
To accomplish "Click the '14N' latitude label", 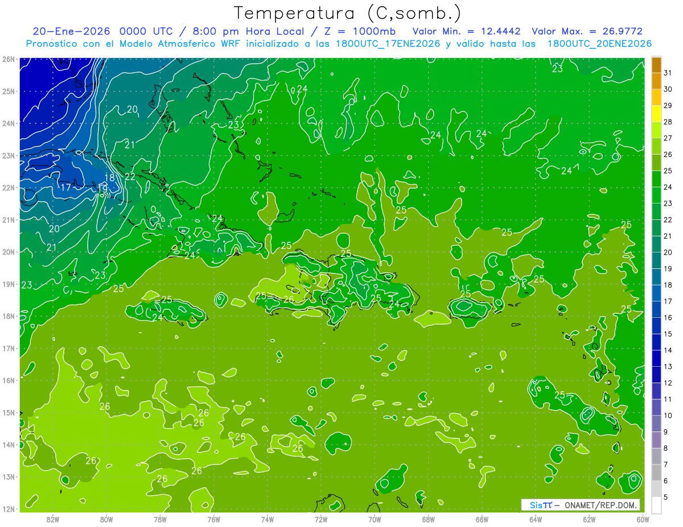I will (9, 445).
